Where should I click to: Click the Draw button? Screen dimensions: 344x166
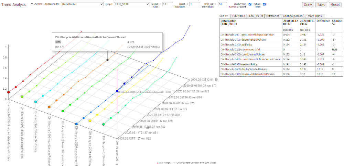(x=308, y=4)
